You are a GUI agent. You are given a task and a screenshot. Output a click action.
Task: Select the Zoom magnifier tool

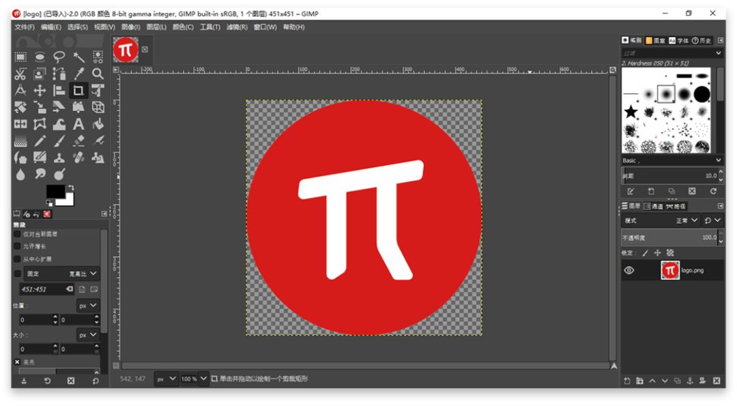pyautogui.click(x=98, y=74)
